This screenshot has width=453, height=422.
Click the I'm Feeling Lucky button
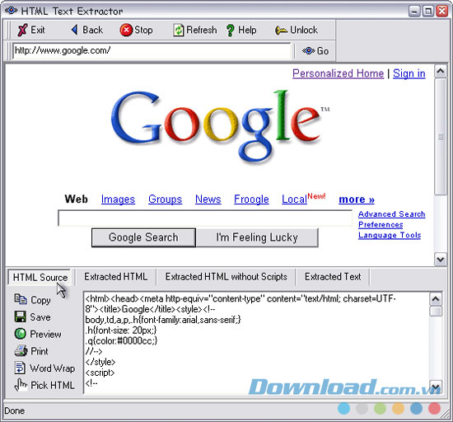click(257, 237)
